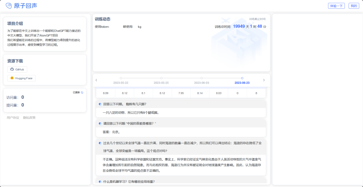Select the 2023-05-22 timeline node
Image resolution: width=363 pixels, height=187 pixels.
[121, 78]
